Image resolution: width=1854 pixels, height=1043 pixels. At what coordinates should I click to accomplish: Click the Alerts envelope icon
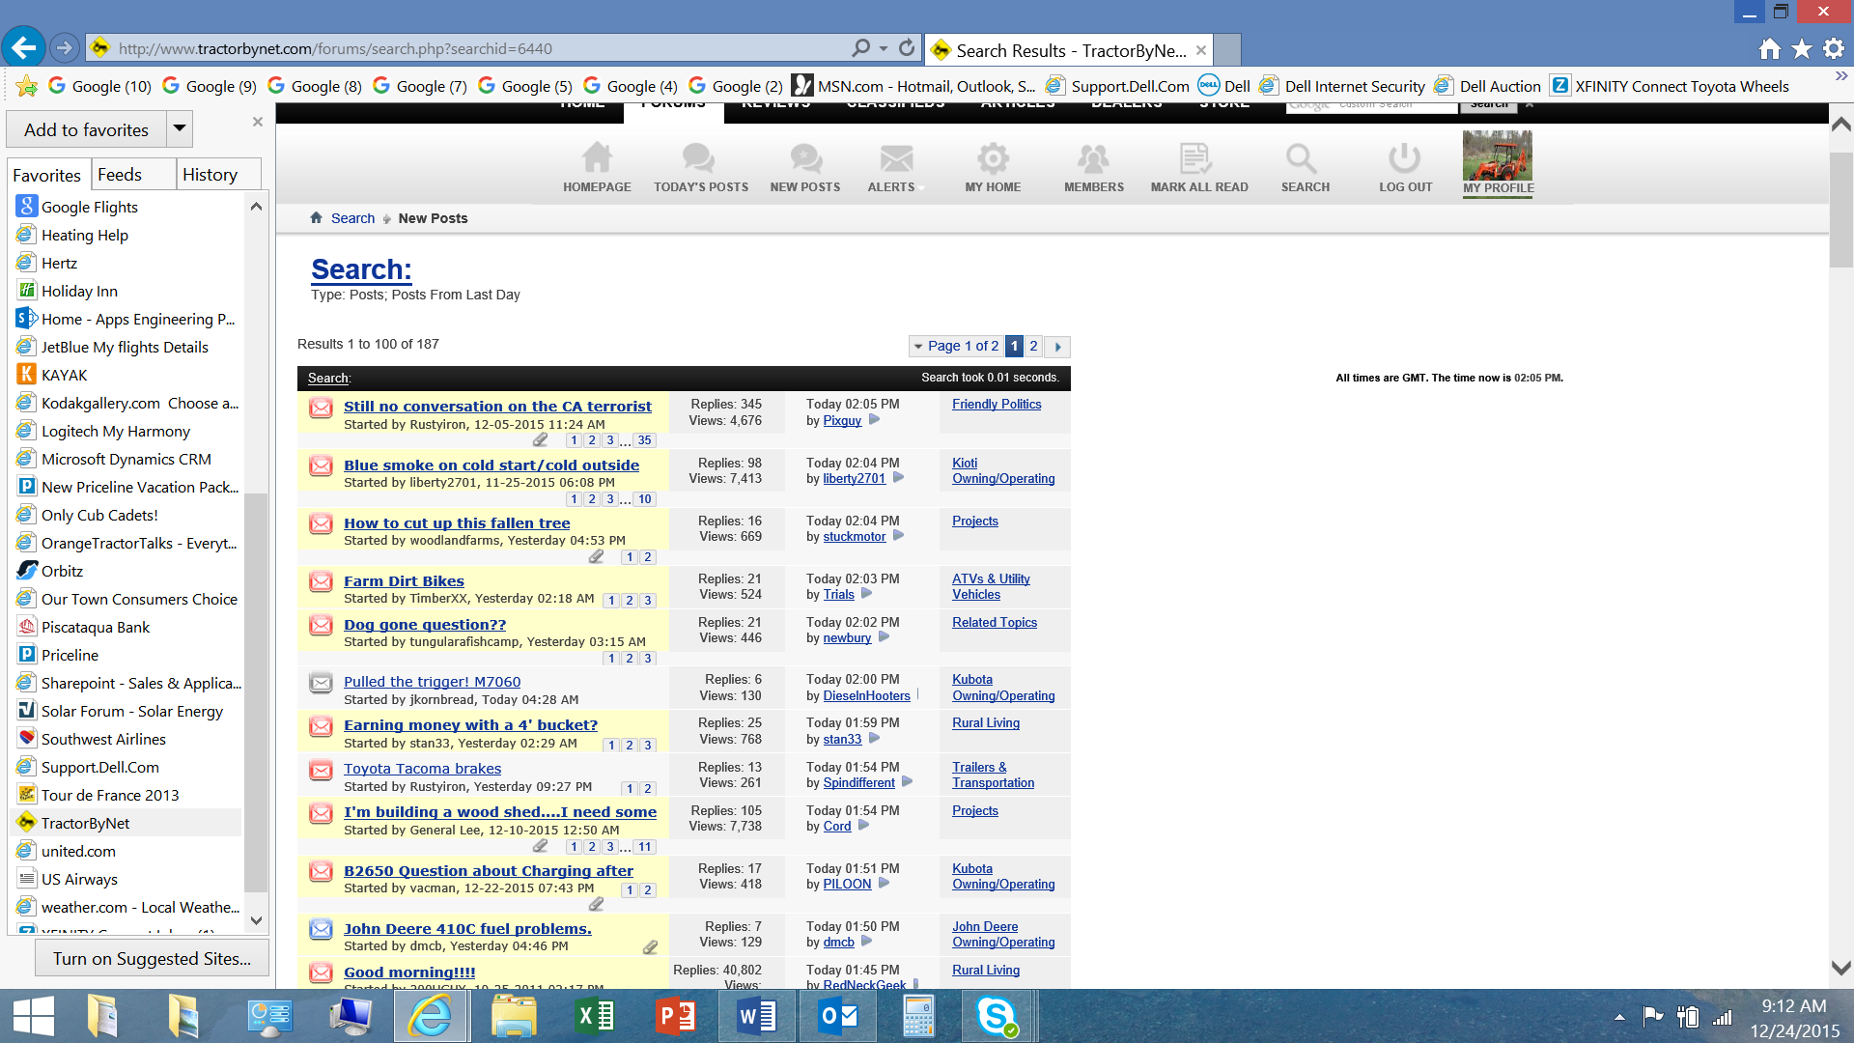click(895, 158)
